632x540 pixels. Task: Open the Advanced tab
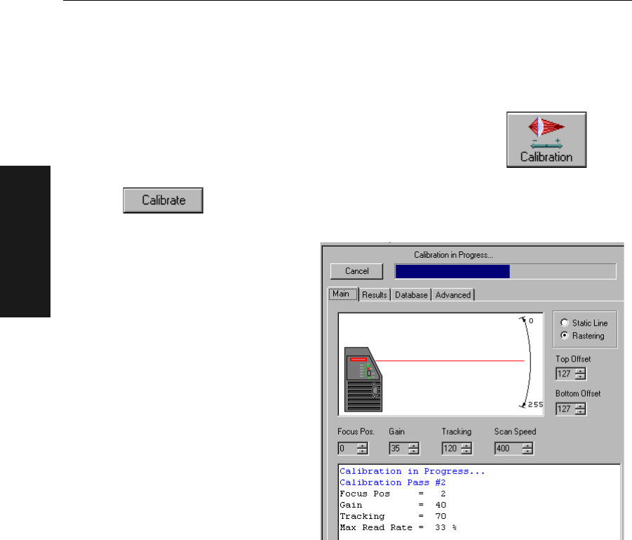pos(453,295)
